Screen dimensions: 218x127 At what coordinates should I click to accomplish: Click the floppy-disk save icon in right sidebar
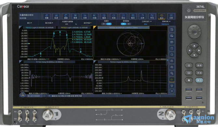pyautogui.click(x=172, y=48)
